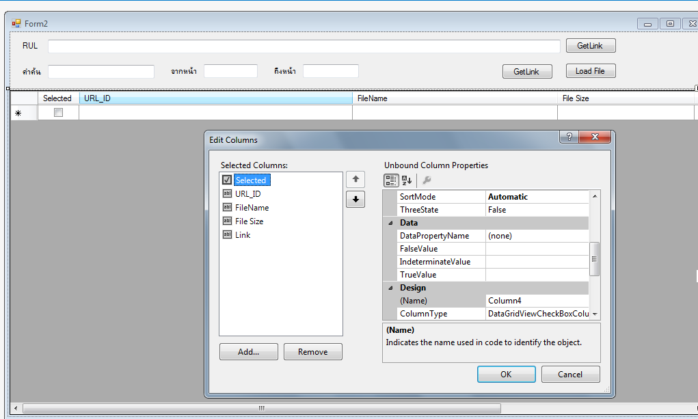Click the SortMode property value Automatic
The height and width of the screenshot is (419, 698).
(537, 197)
